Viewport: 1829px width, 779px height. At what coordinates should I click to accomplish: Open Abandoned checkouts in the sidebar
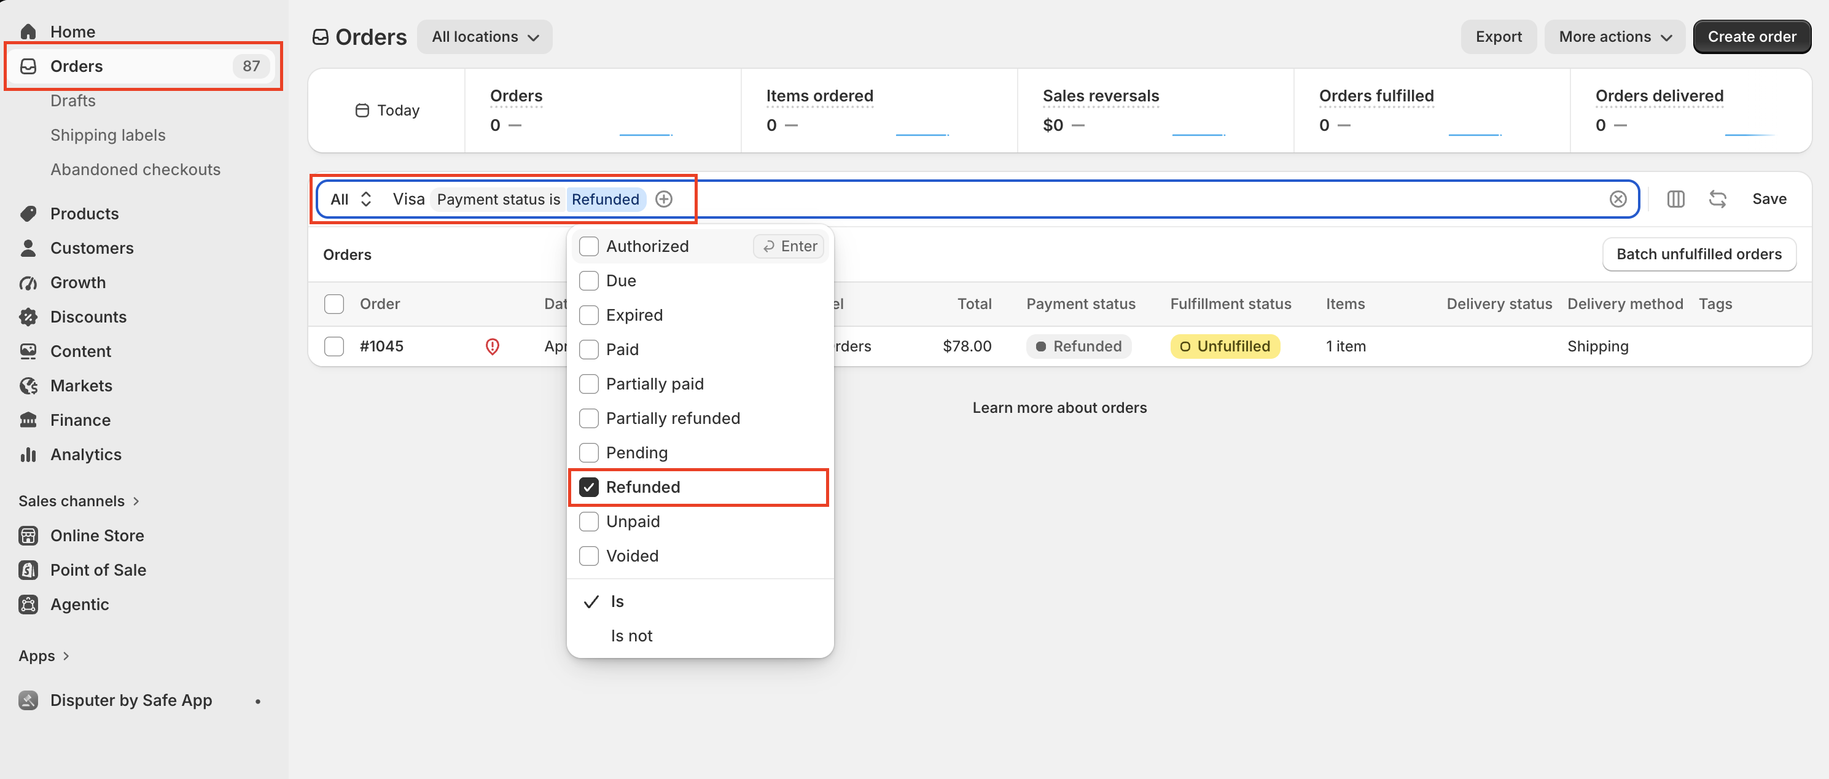[135, 170]
